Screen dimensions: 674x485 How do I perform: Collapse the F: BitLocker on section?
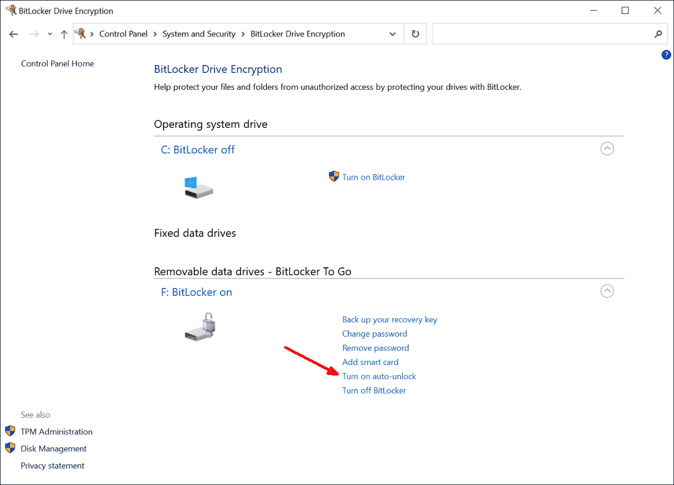(607, 291)
